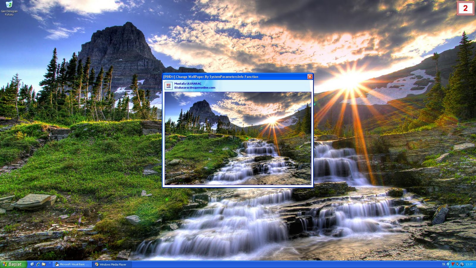476x268 pixels.
Task: Click the 01ulusarac@superonline.com email link
Action: pyautogui.click(x=195, y=88)
